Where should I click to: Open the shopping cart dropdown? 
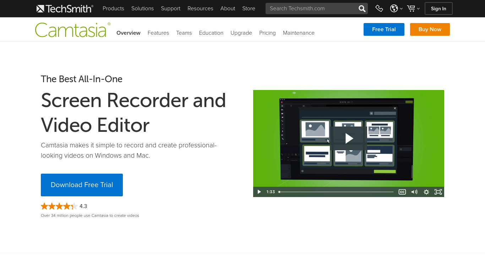click(x=413, y=9)
